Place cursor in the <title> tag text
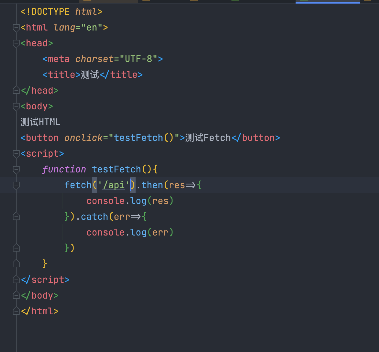Image resolution: width=379 pixels, height=352 pixels. point(90,75)
